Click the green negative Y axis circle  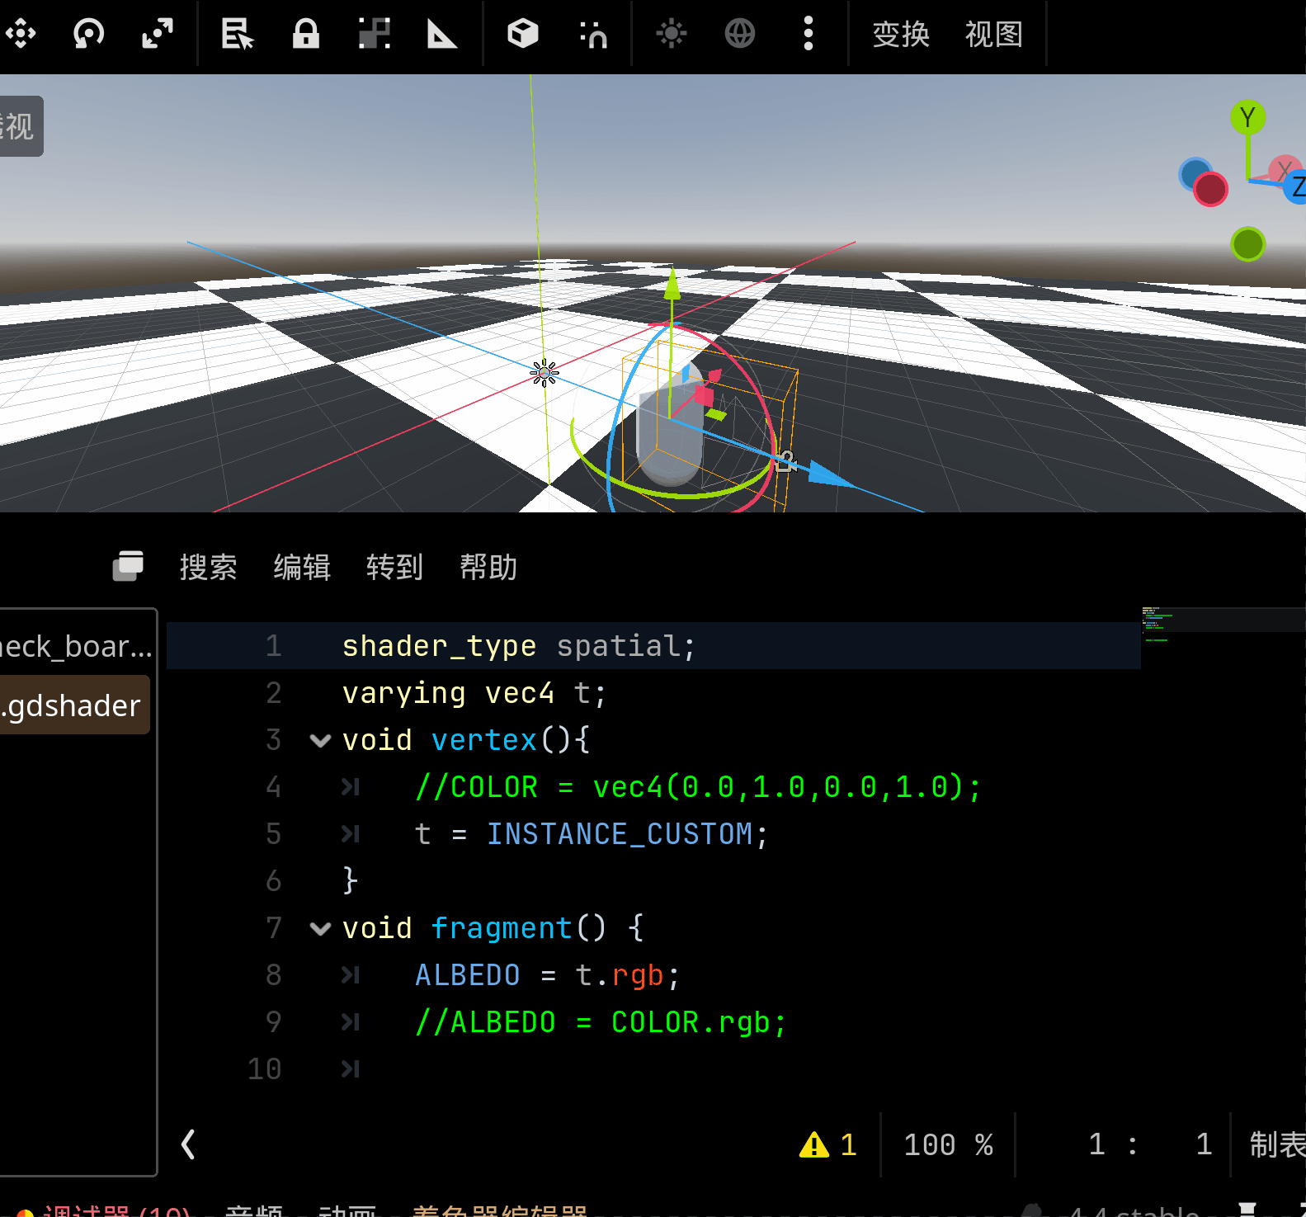[x=1247, y=244]
